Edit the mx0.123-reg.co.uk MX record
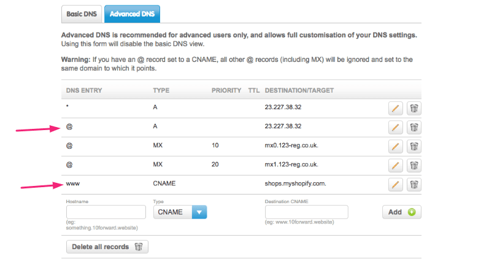 tap(395, 146)
